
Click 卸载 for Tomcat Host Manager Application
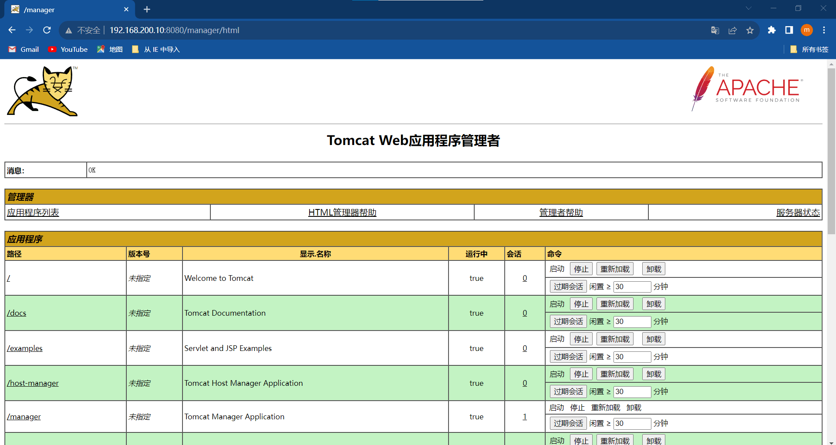coord(654,374)
